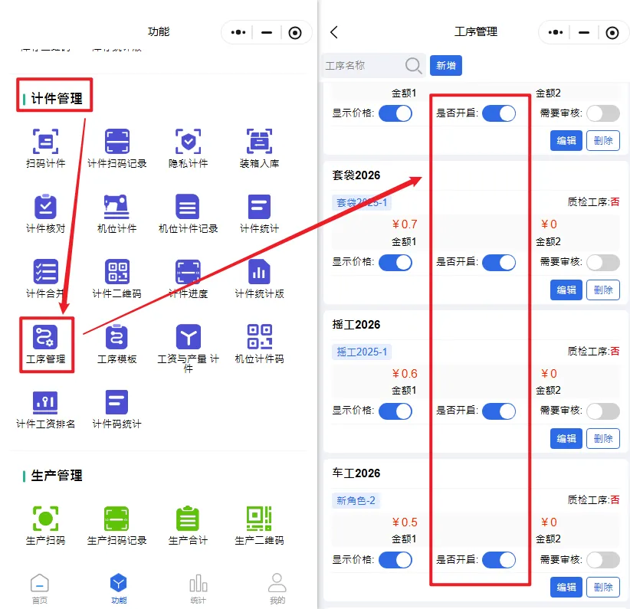630x609 pixels.
Task: Switch to the 我的 bottom tab
Action: [x=277, y=588]
